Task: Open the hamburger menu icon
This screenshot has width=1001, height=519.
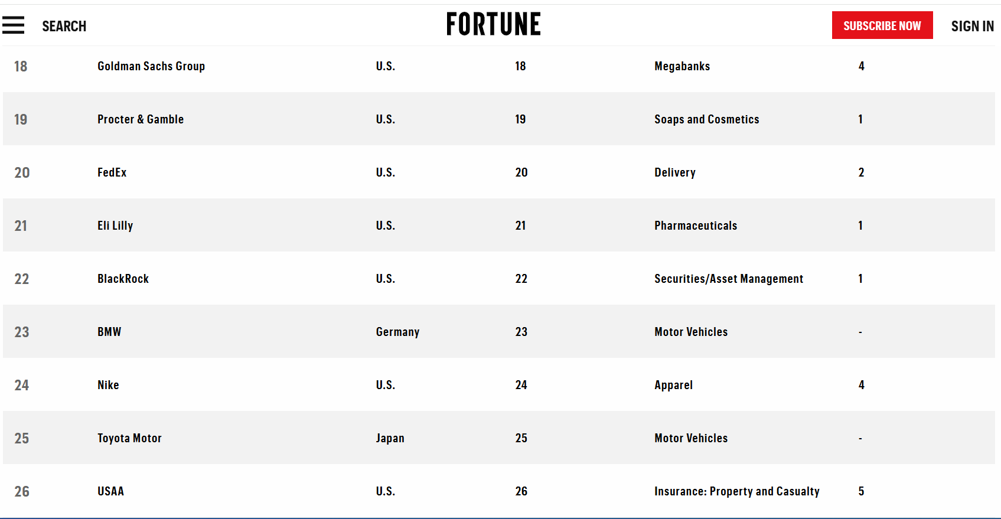Action: point(13,25)
